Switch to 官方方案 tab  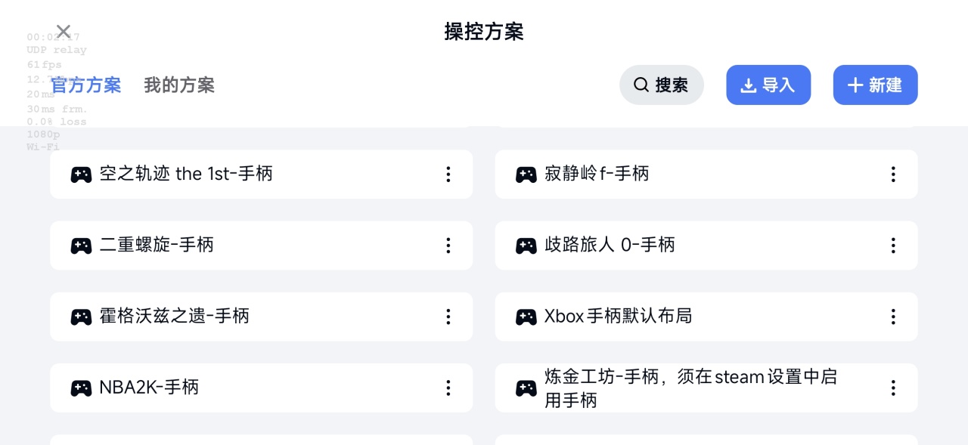point(86,85)
